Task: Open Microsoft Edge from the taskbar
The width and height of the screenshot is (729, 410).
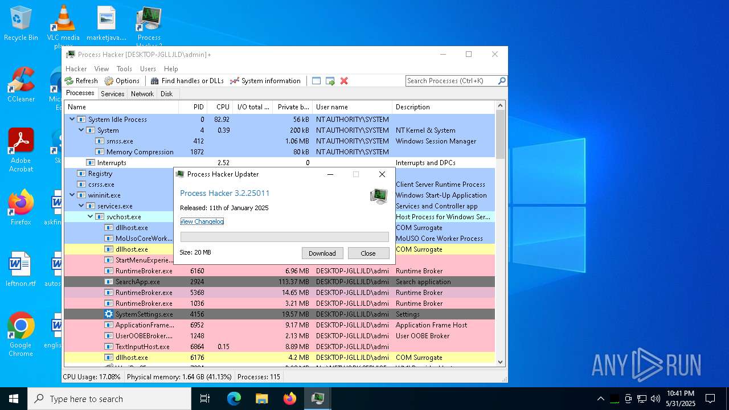Action: coord(234,399)
